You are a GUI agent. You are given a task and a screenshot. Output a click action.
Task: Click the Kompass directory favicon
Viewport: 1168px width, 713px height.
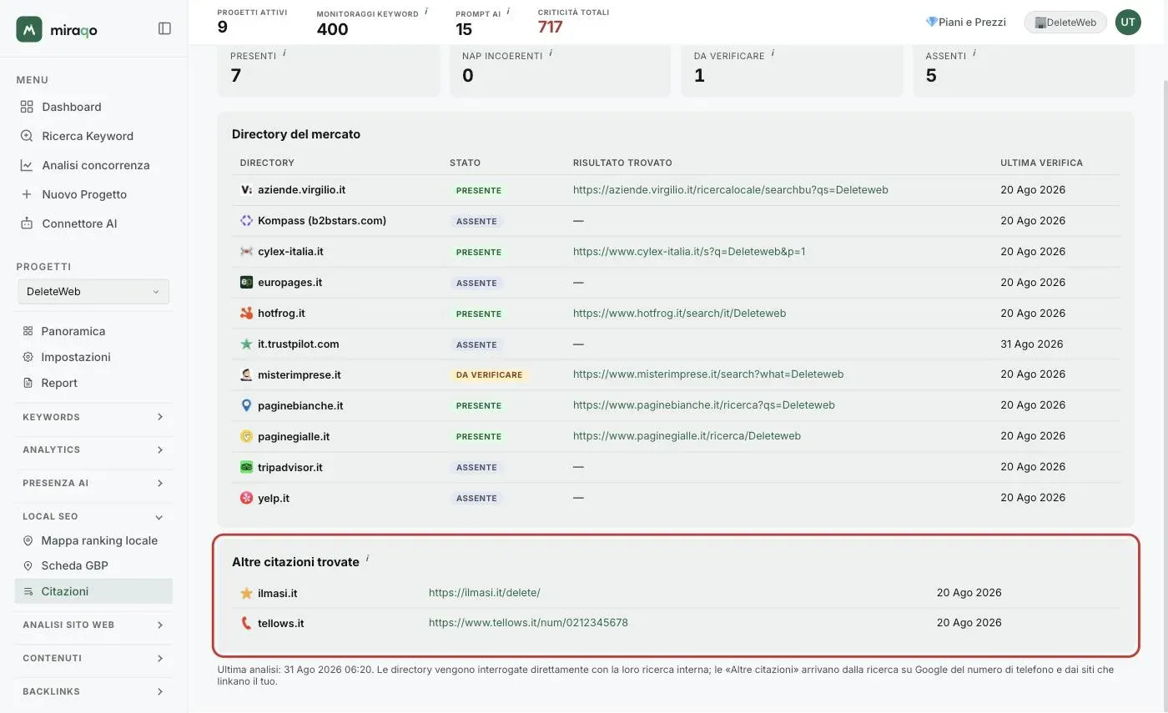246,221
